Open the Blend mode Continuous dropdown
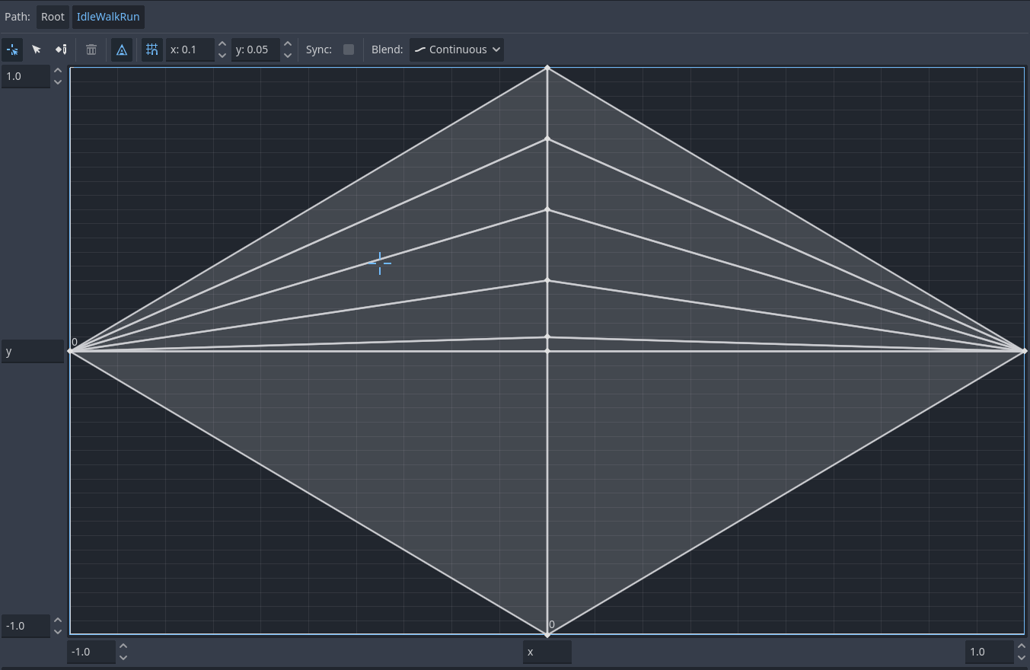Image resolution: width=1030 pixels, height=670 pixels. [x=457, y=49]
